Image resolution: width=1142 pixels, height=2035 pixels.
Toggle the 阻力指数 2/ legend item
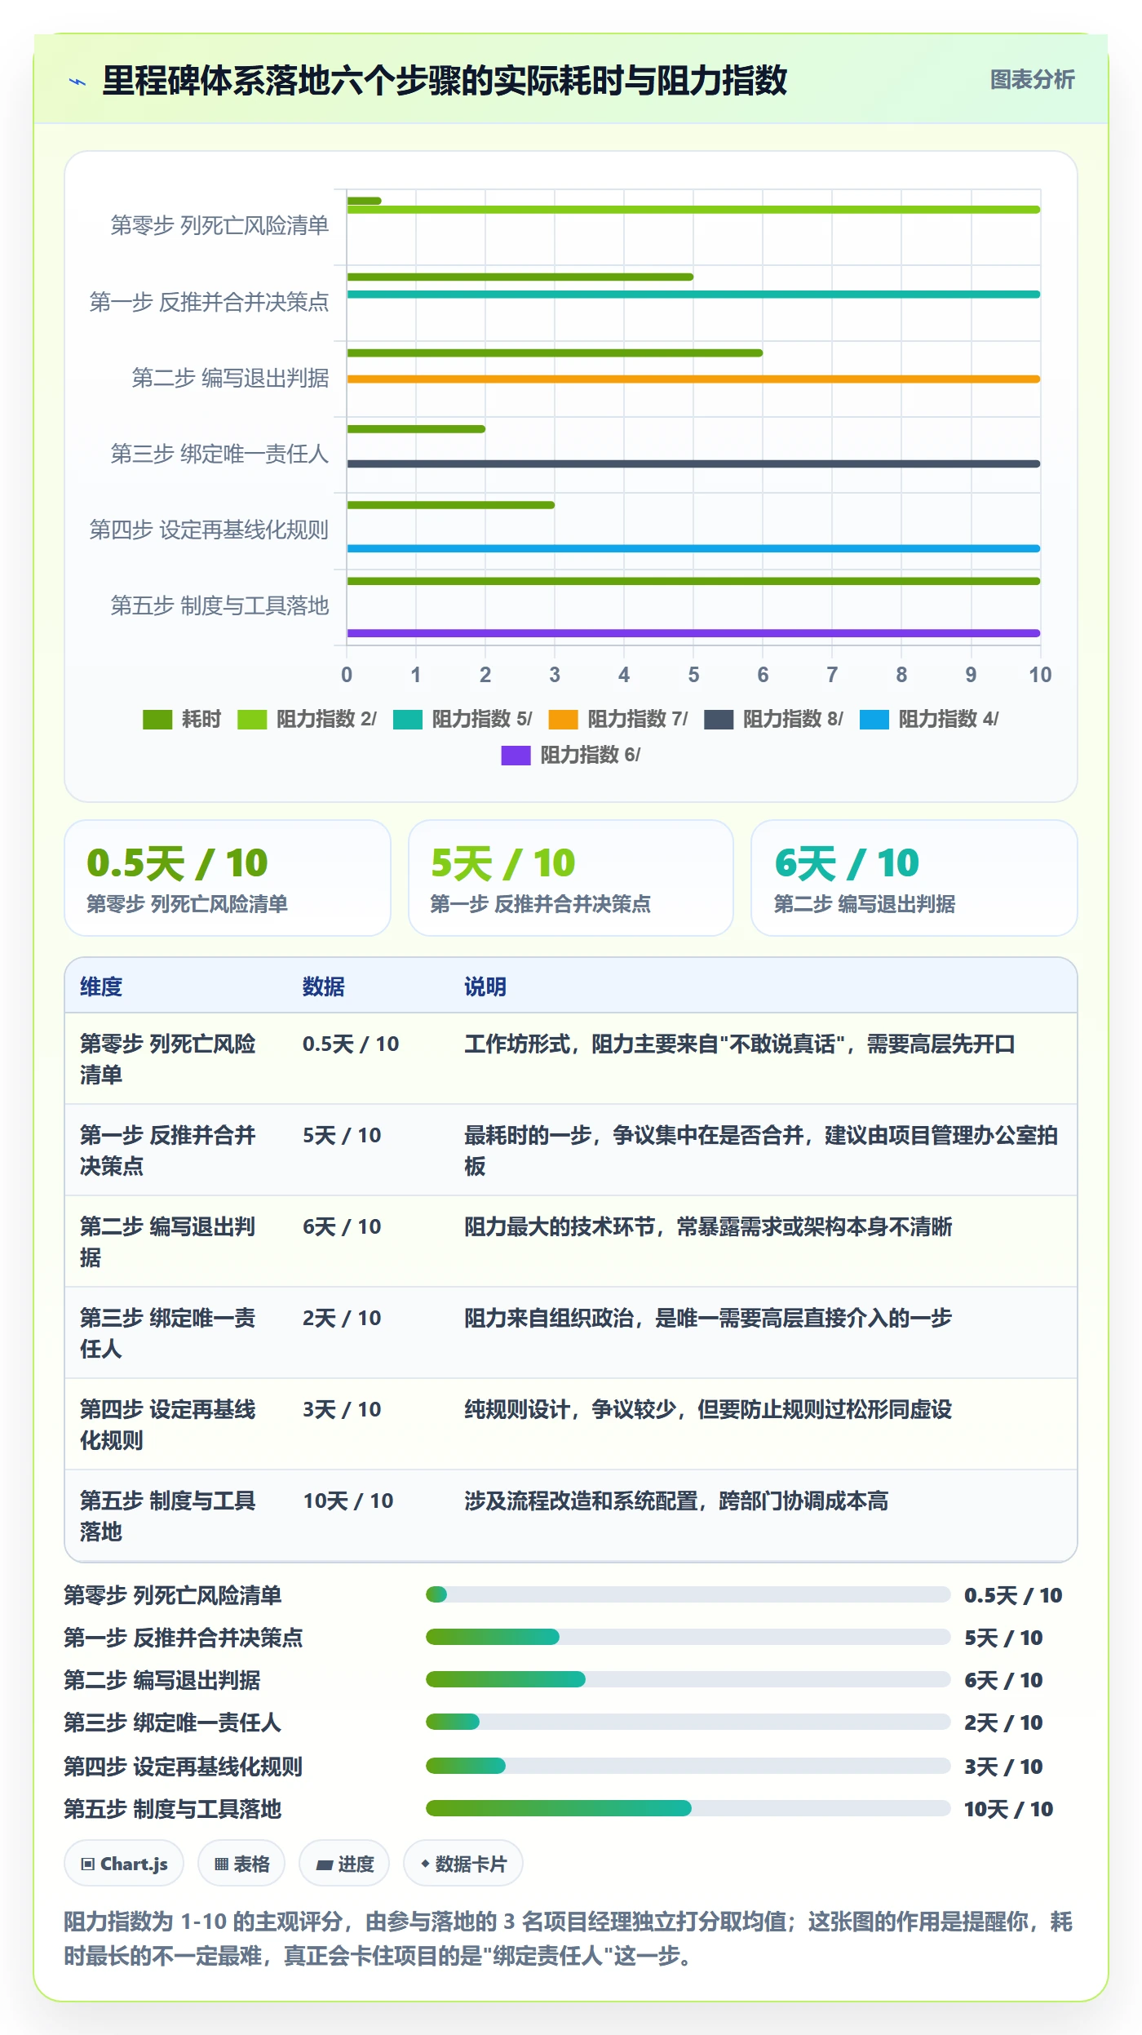coord(307,719)
